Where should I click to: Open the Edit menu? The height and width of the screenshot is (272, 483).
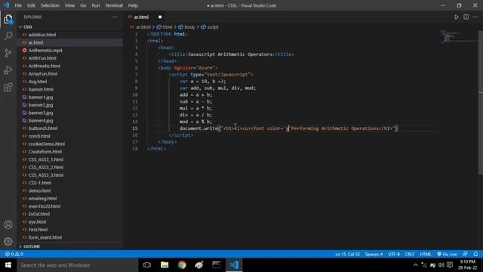pyautogui.click(x=31, y=5)
